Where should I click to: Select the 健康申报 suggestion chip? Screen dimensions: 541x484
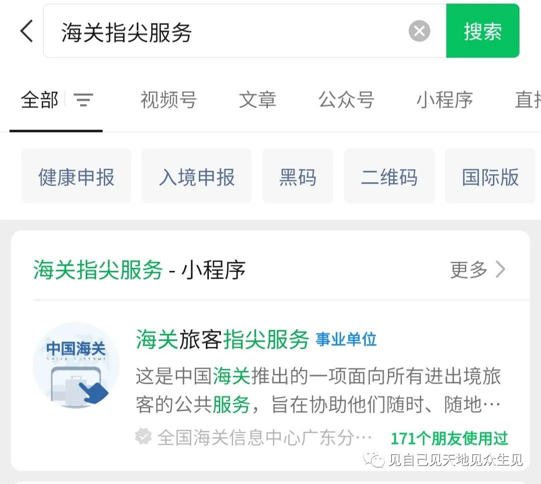click(76, 176)
